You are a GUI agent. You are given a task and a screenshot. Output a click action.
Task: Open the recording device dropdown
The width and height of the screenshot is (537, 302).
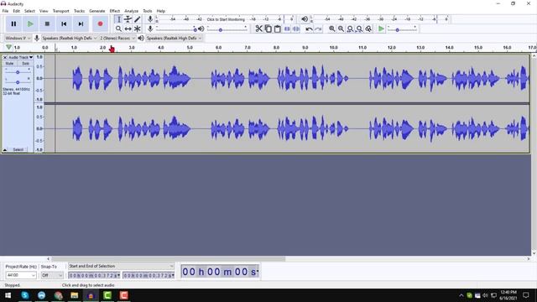pos(70,38)
